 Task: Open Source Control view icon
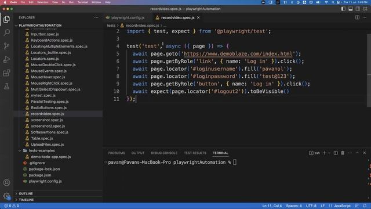pyautogui.click(x=6, y=46)
